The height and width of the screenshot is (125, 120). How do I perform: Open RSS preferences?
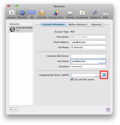(x=32, y=14)
